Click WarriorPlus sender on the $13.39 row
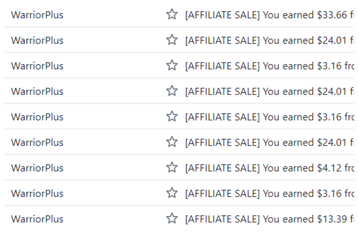The width and height of the screenshot is (359, 232). point(37,219)
